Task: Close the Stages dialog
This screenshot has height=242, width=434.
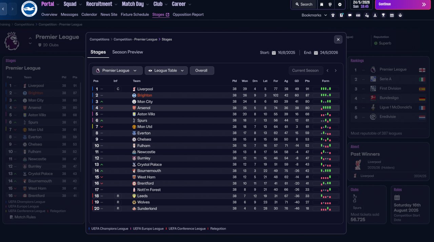Action: [x=338, y=40]
